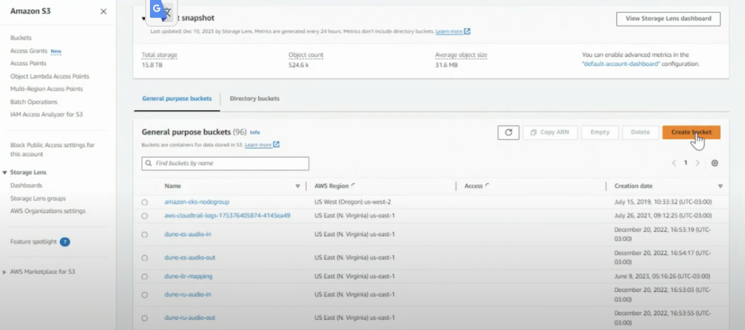Expand AWS Marketplace for S3 section
The image size is (745, 330).
coord(5,272)
